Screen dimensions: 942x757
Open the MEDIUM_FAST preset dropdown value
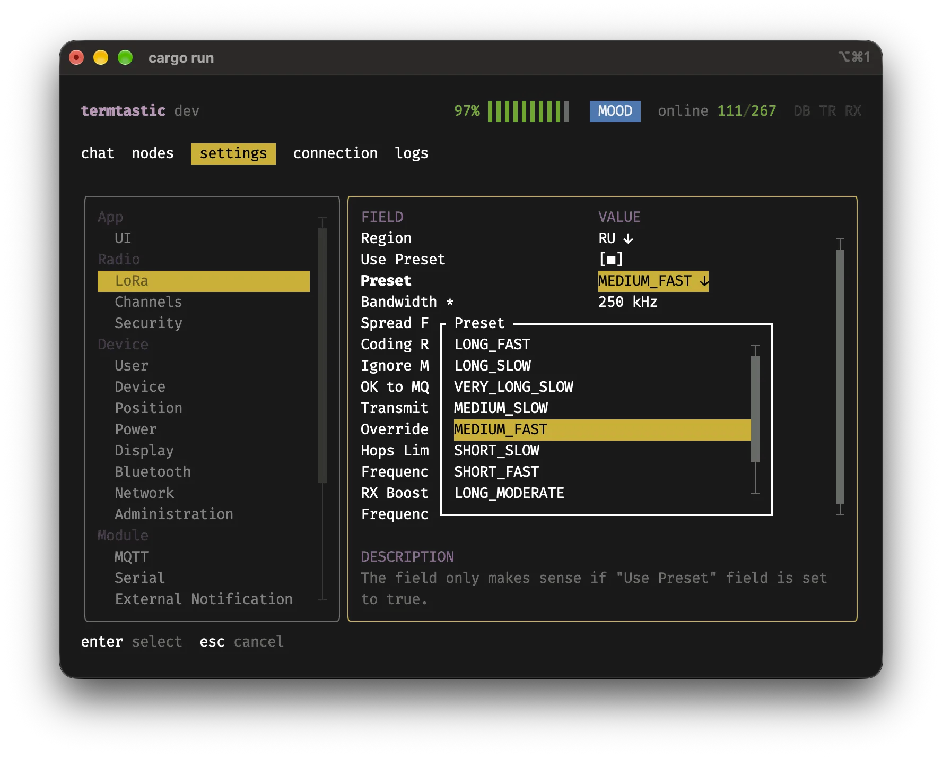(653, 281)
